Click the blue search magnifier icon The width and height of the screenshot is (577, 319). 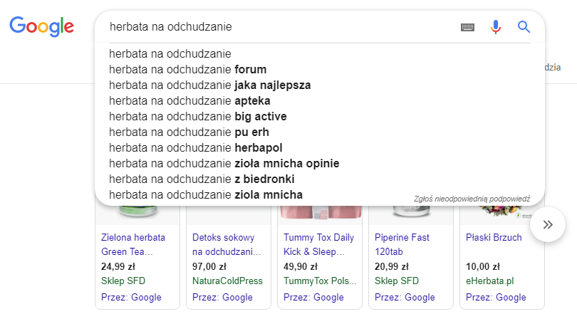point(524,27)
